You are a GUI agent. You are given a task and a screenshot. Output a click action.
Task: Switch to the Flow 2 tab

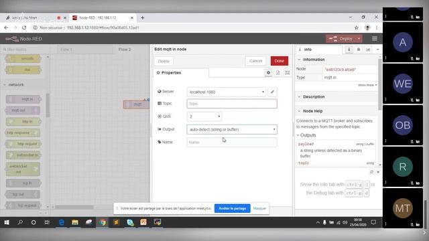(125, 50)
